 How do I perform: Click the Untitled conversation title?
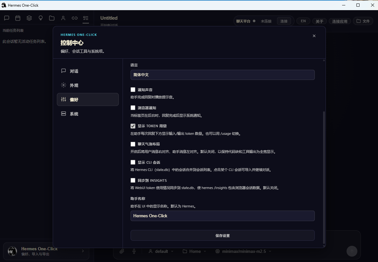point(109,18)
